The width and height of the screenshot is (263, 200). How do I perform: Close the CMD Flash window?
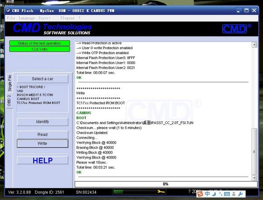tap(254, 10)
